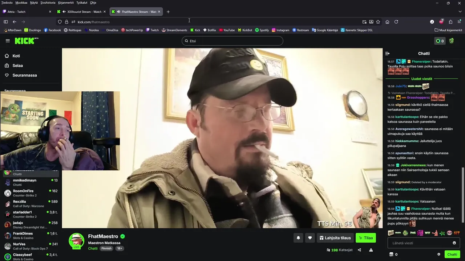The image size is (465, 261).
Task: Click the share stream icon
Action: click(359, 250)
